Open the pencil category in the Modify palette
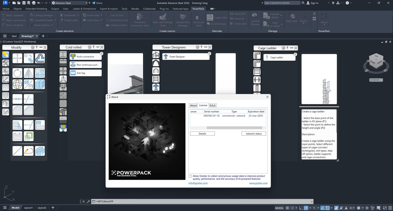Image resolution: width=393 pixels, height=211 pixels. point(6,55)
